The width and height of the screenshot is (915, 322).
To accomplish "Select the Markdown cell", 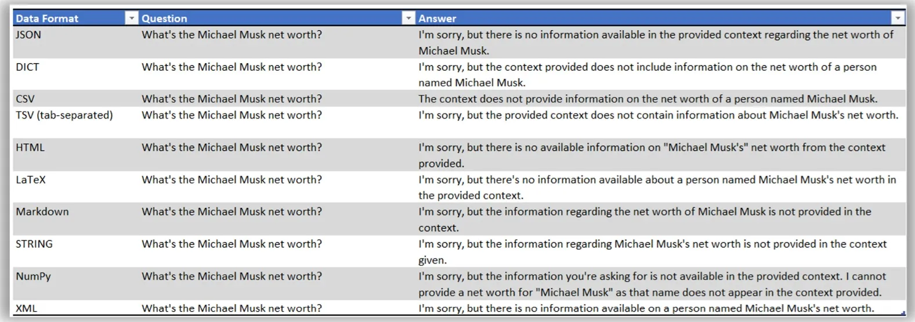I will tap(76, 219).
